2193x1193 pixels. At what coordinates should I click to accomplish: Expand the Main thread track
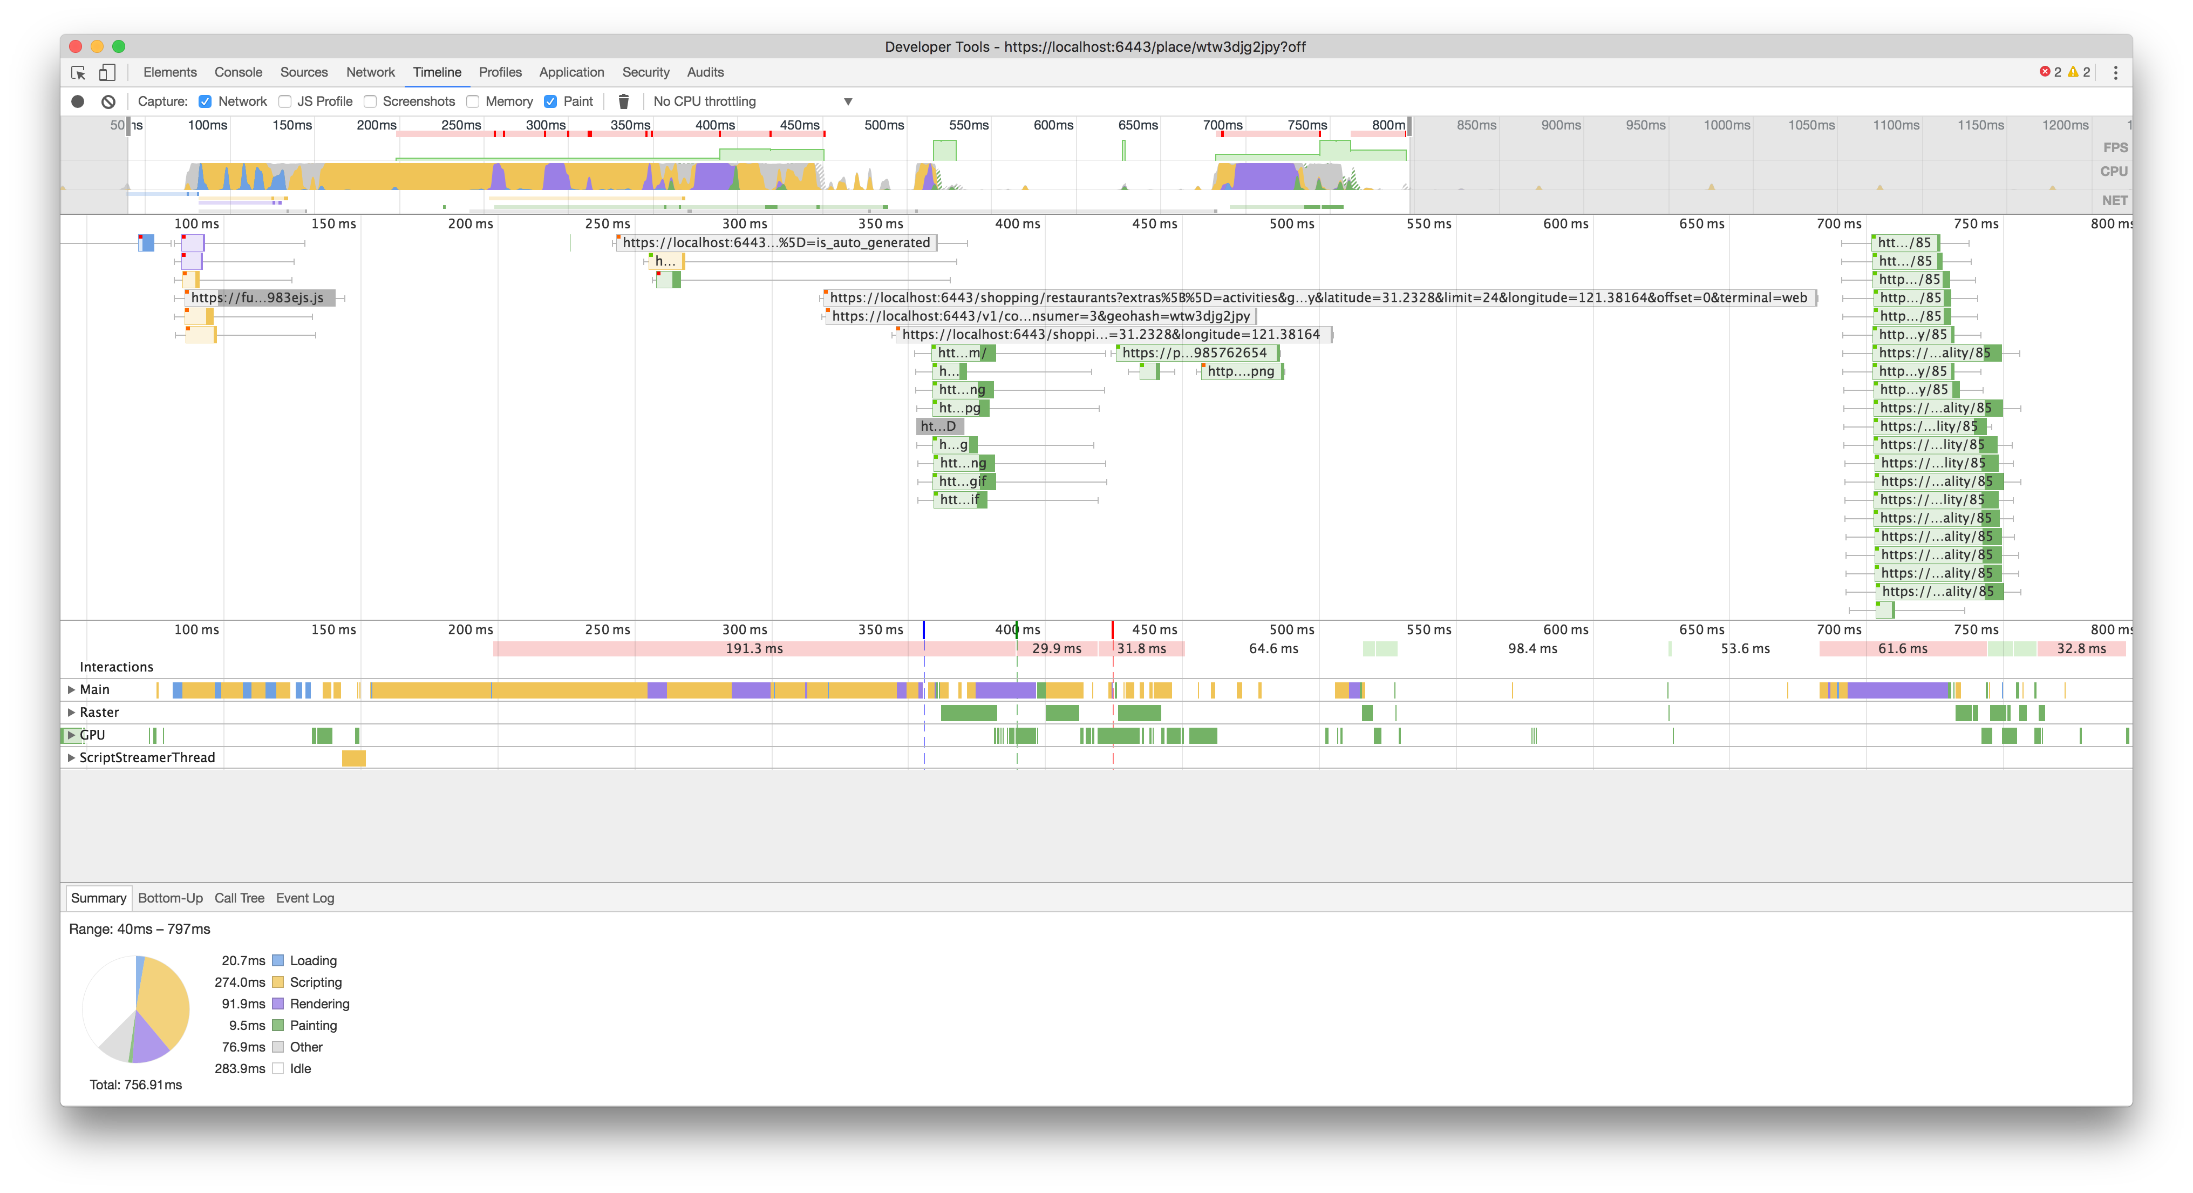point(72,690)
